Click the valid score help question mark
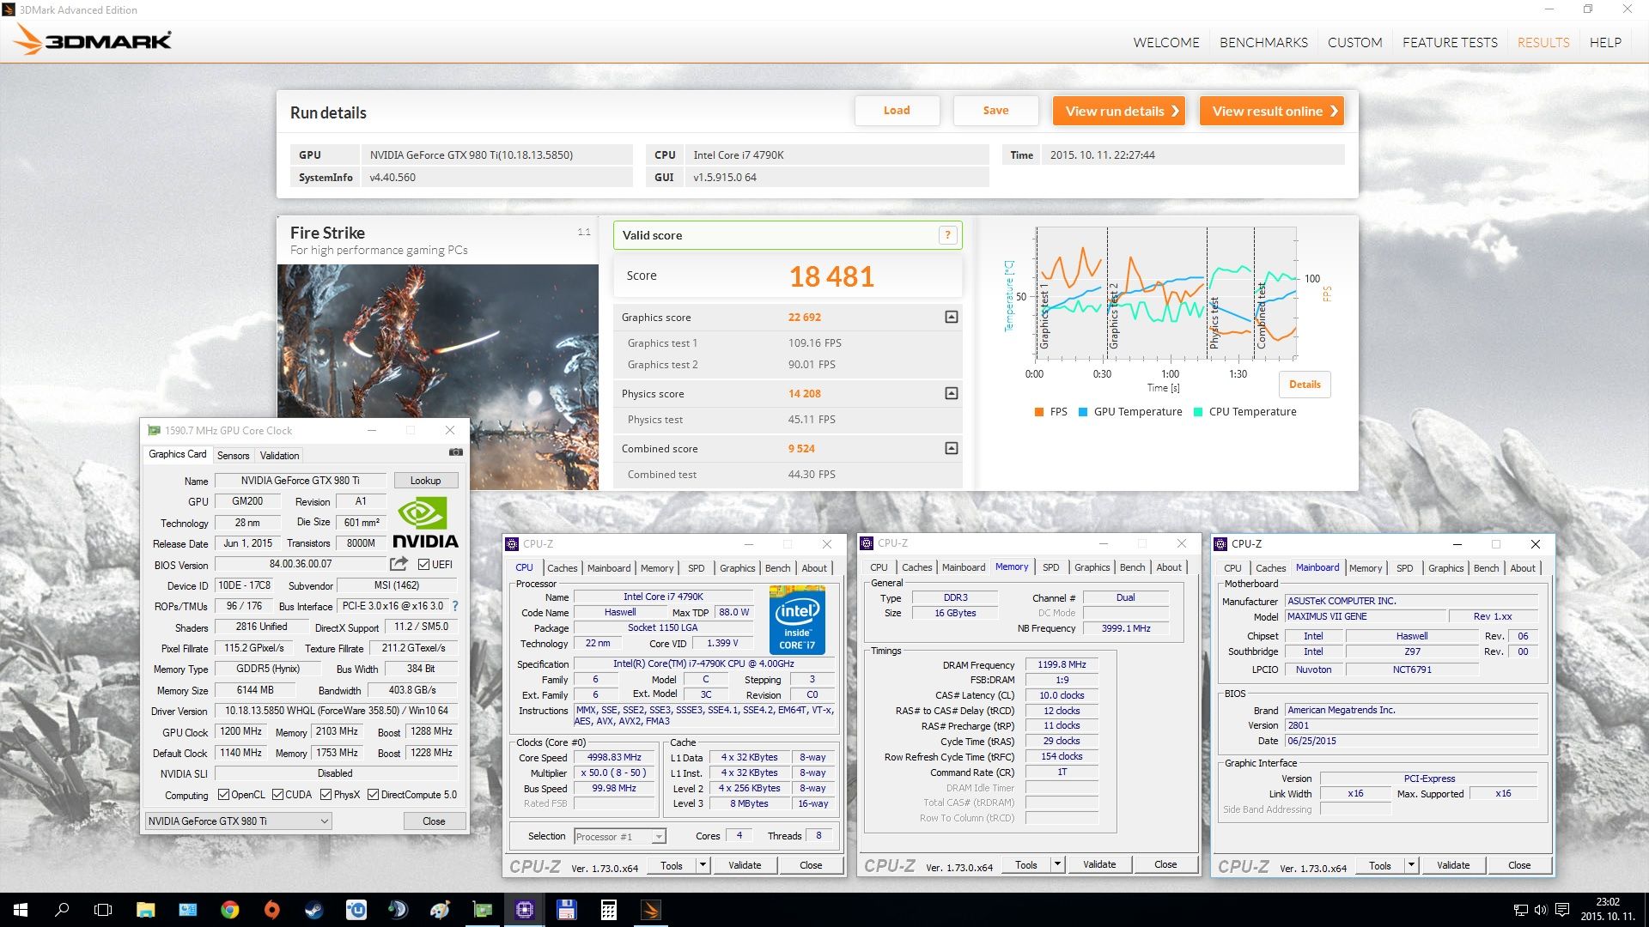 point(947,235)
